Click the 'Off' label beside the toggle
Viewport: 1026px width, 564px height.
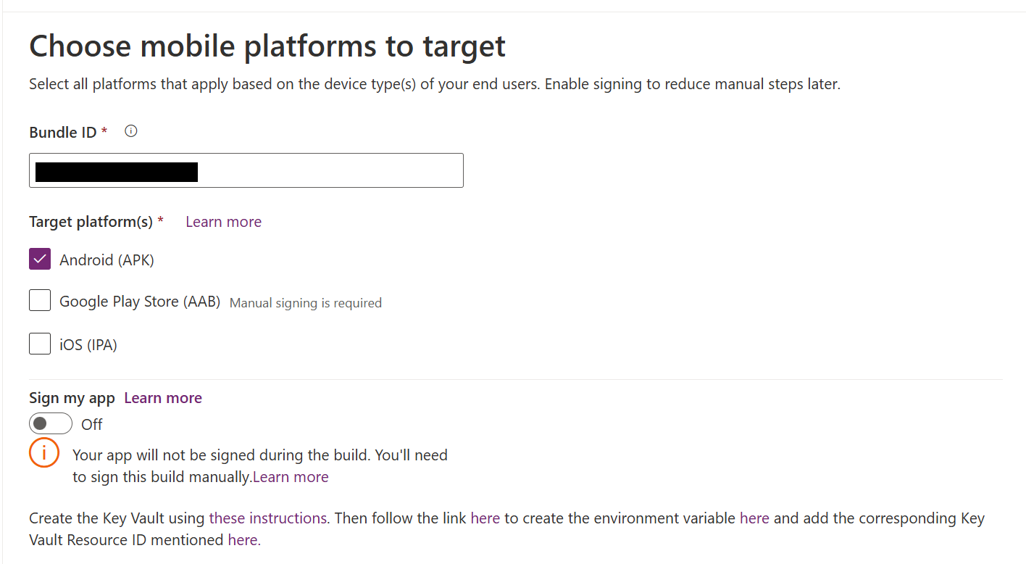pos(92,424)
